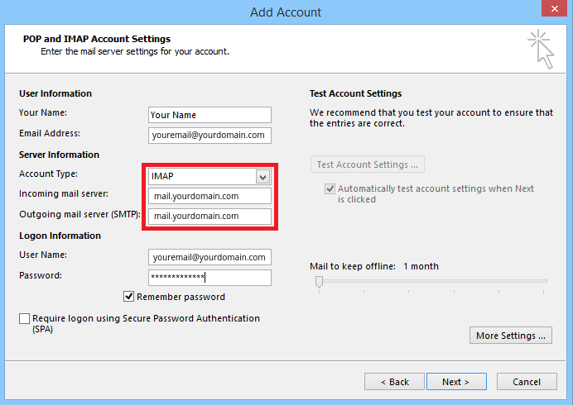Click into the Email Address field
573x405 pixels.
tap(209, 135)
